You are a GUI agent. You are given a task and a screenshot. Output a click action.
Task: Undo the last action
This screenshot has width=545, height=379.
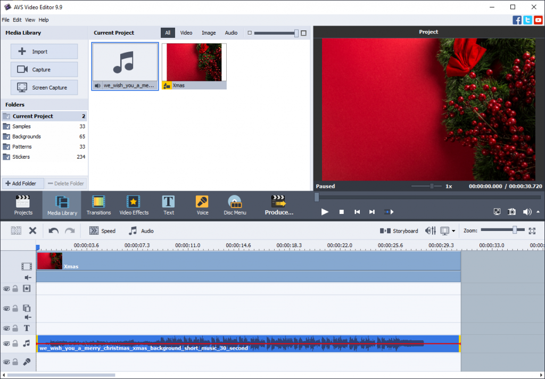click(53, 230)
